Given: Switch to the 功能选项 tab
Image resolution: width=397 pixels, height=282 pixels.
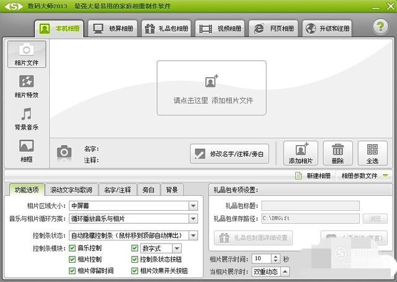Looking at the screenshot, I should point(27,190).
